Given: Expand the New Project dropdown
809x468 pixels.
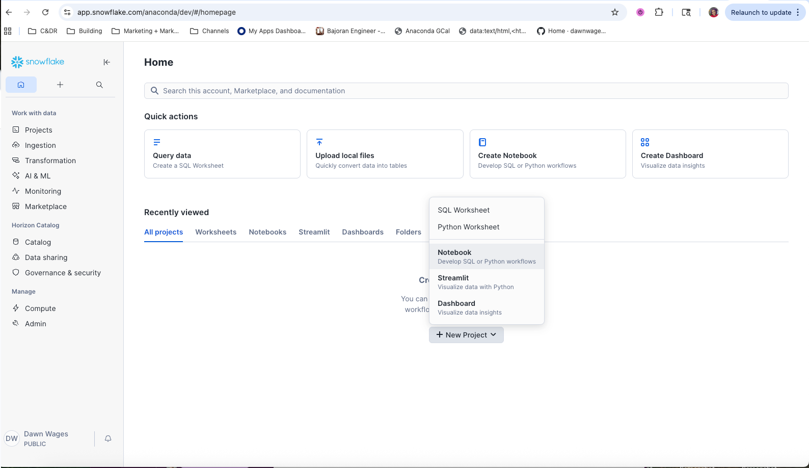Looking at the screenshot, I should point(466,335).
